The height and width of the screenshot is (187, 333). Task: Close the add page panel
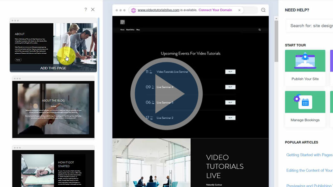(x=93, y=10)
